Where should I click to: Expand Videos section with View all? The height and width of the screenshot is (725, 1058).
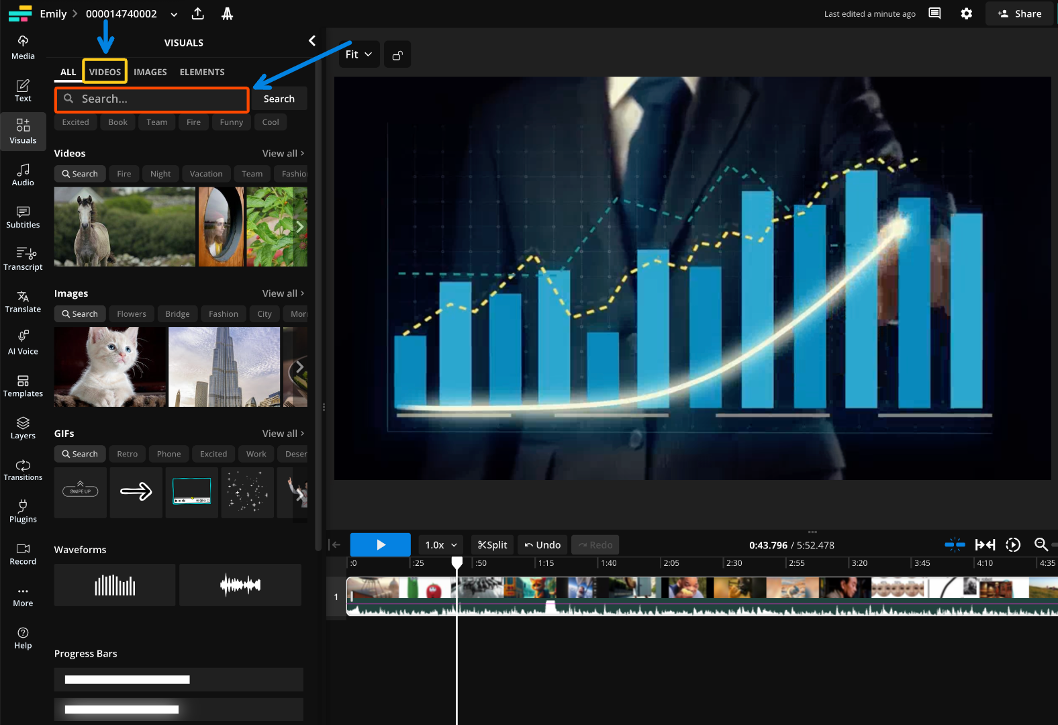(283, 153)
